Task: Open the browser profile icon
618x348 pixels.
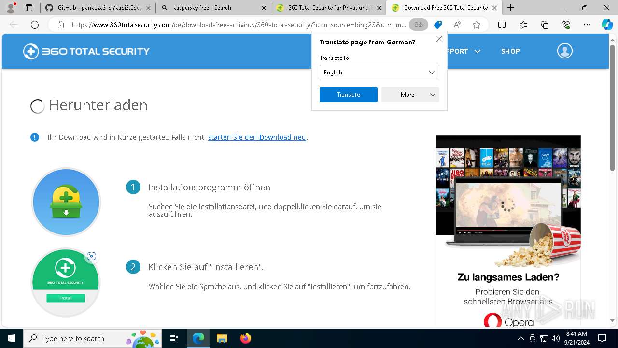Action: pos(11,8)
